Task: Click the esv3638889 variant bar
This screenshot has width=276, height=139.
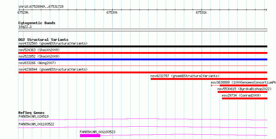Action: (239, 85)
